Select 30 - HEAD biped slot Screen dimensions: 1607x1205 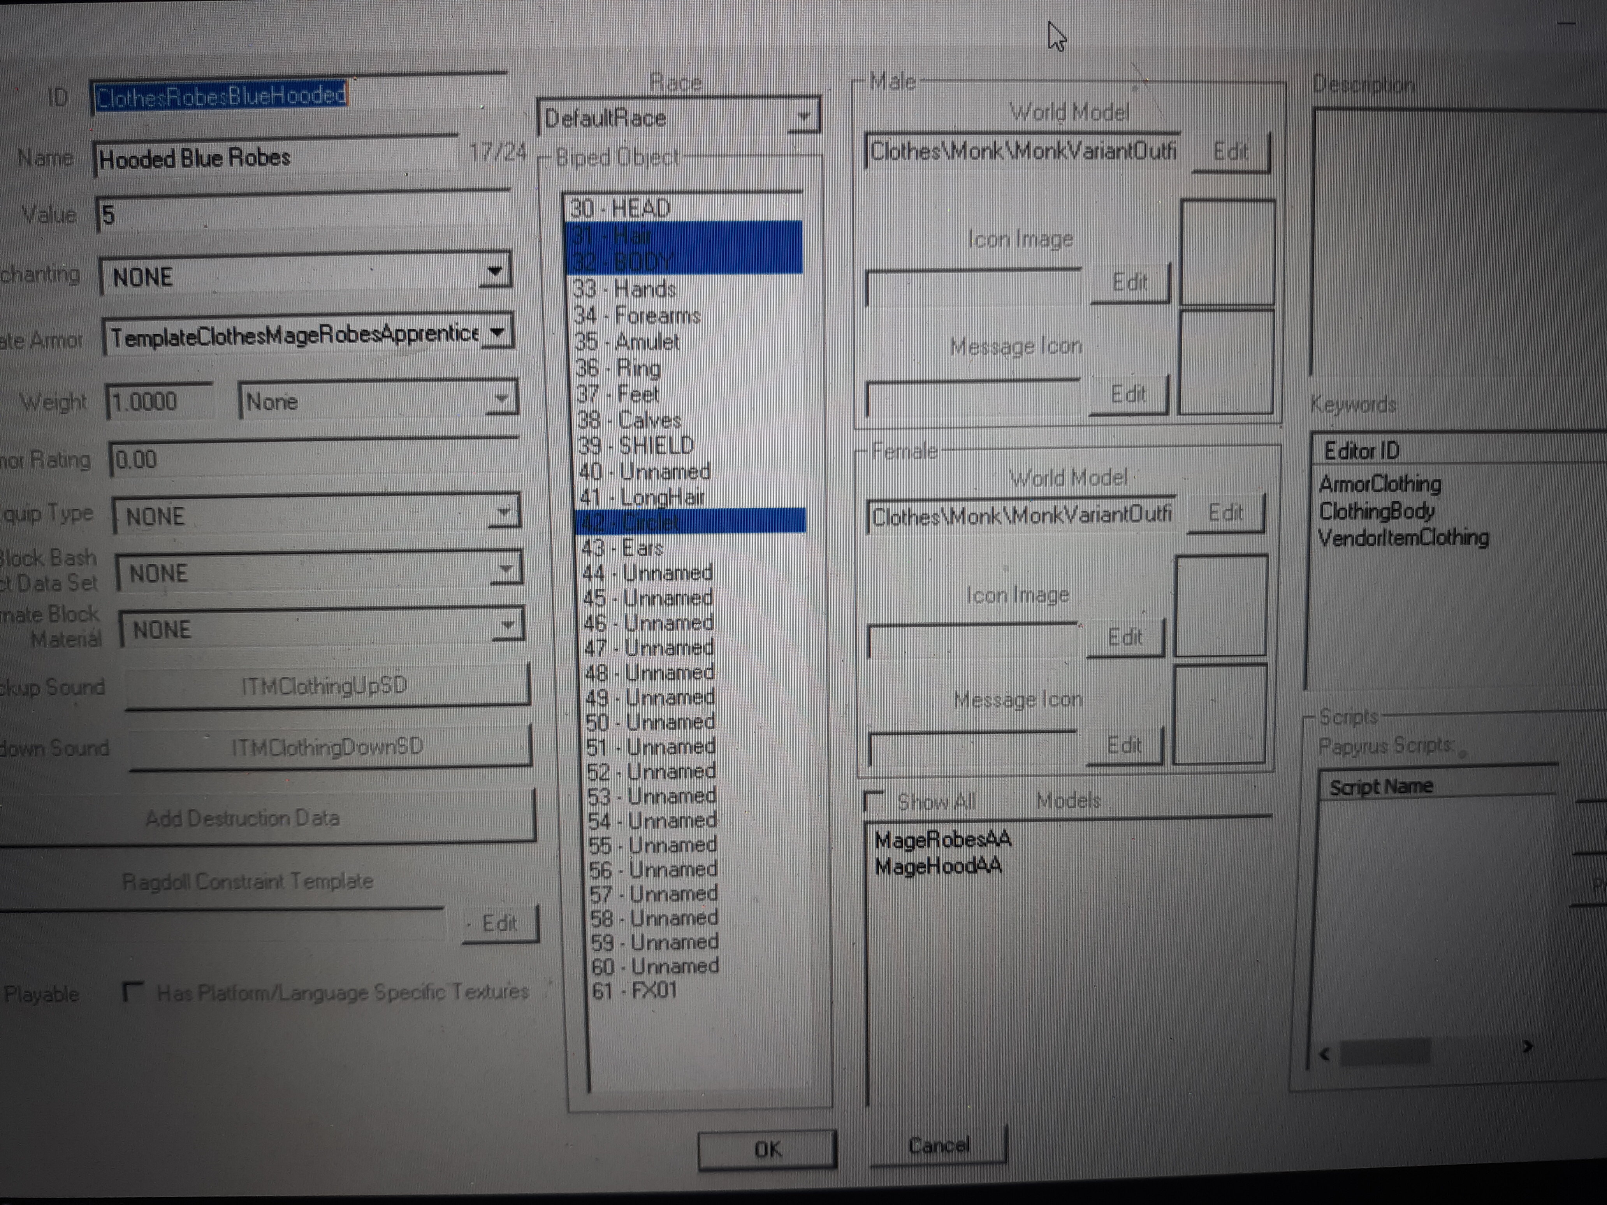click(683, 209)
